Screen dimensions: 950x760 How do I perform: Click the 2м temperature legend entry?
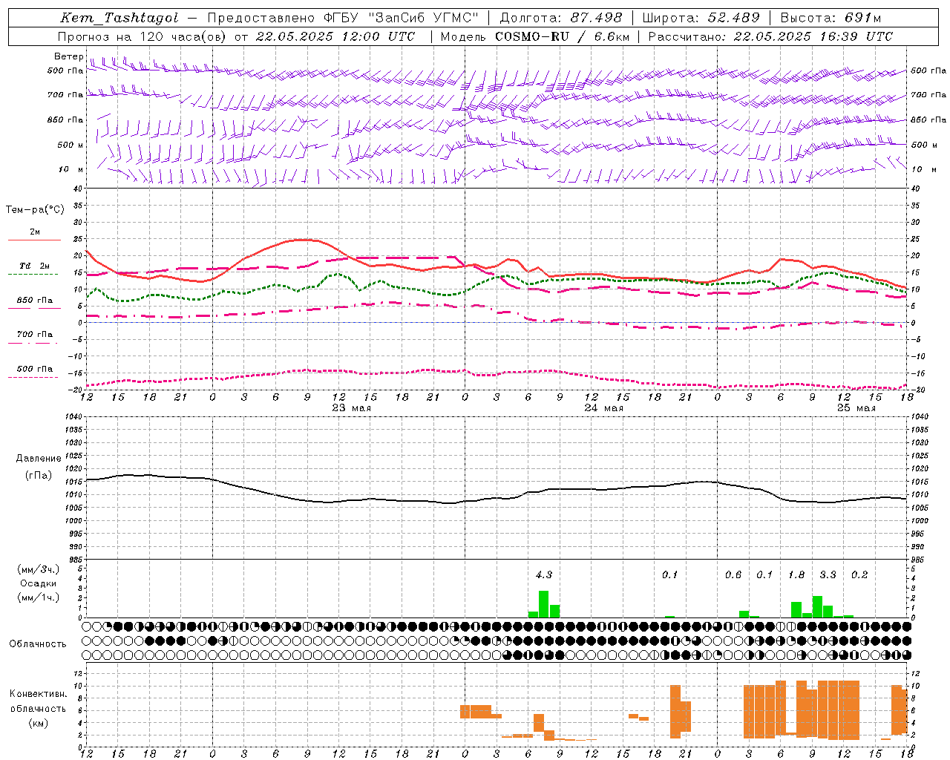34,232
